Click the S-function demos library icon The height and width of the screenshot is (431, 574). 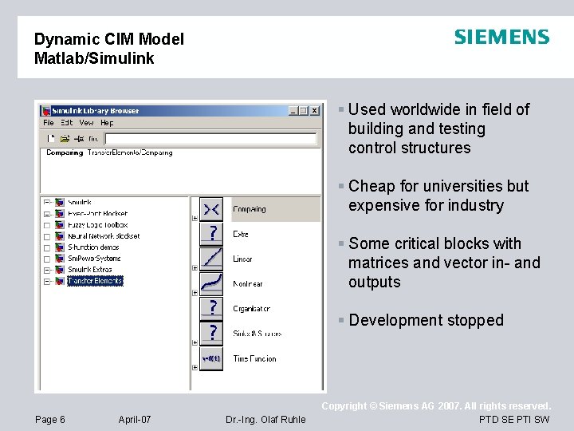pyautogui.click(x=60, y=247)
